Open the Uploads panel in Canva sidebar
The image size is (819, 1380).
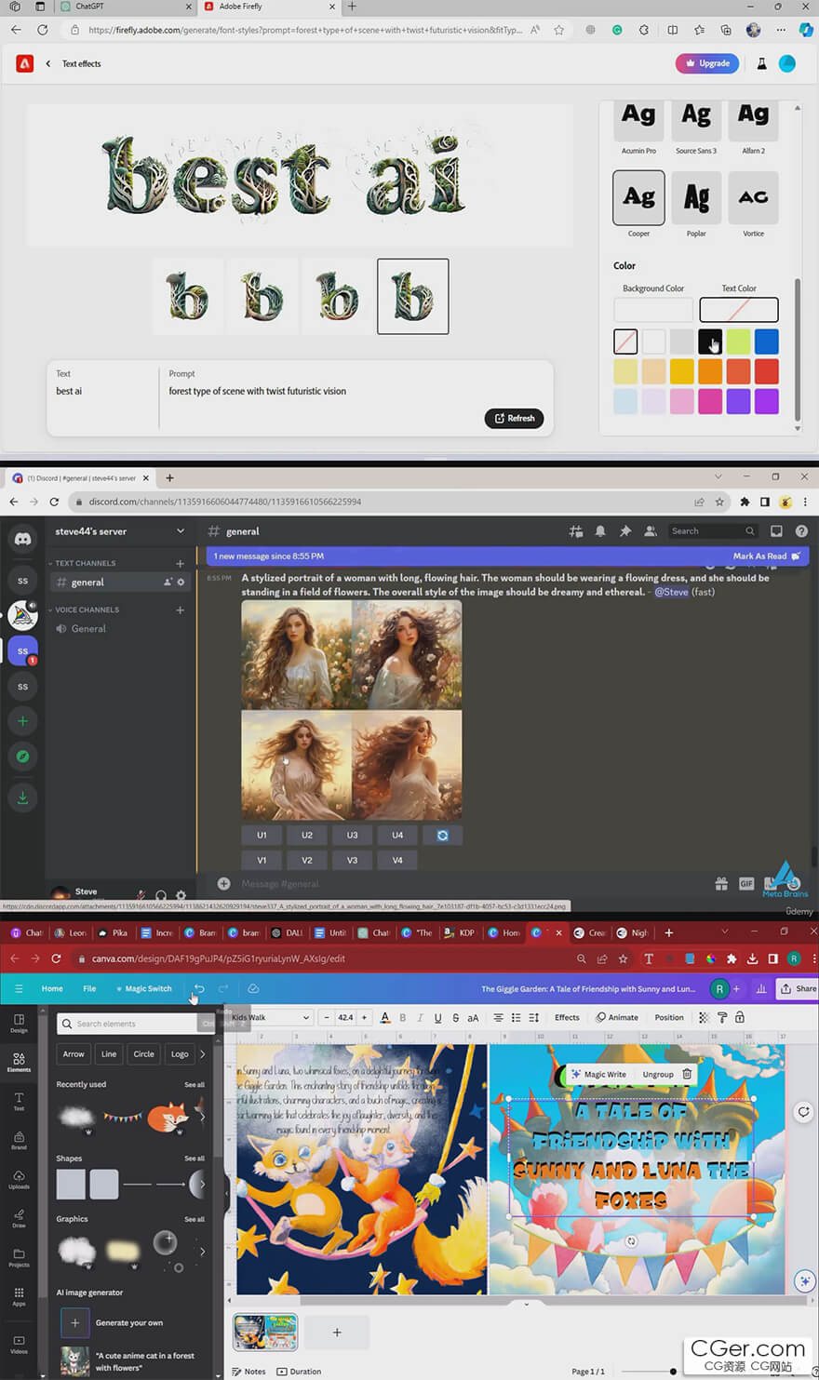click(x=19, y=1179)
